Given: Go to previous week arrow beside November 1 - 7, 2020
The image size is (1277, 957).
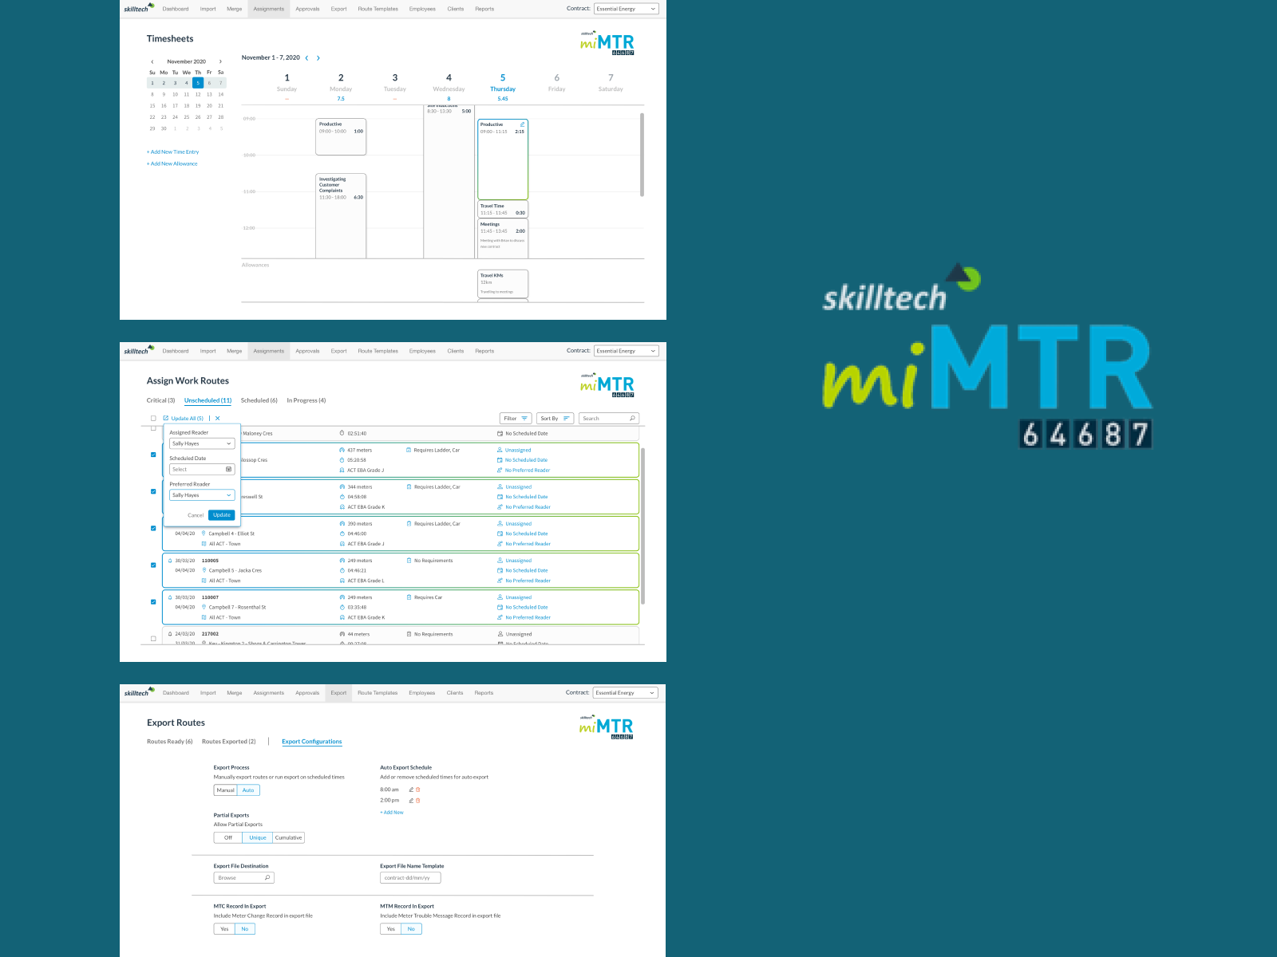Looking at the screenshot, I should [x=306, y=58].
